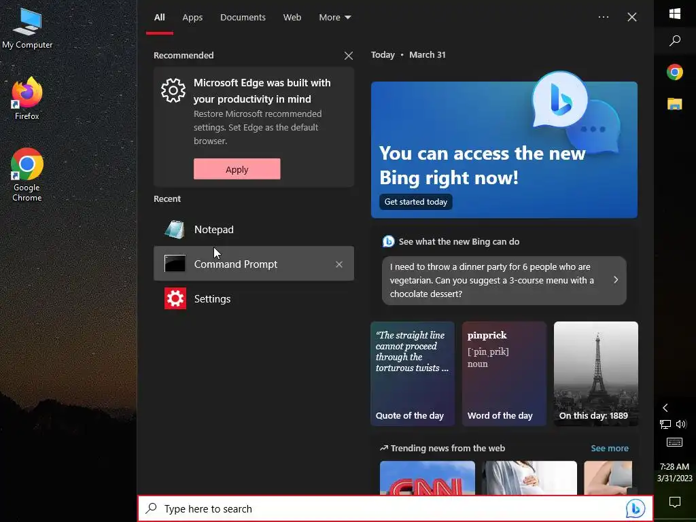
Task: Open File Explorer from the taskbar
Action: tap(675, 104)
